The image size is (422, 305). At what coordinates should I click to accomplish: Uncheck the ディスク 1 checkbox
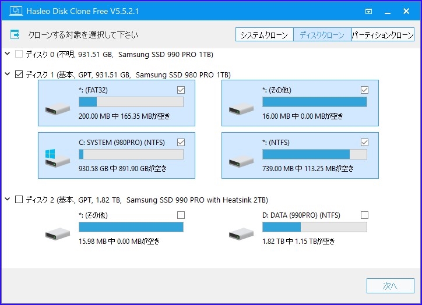[19, 74]
